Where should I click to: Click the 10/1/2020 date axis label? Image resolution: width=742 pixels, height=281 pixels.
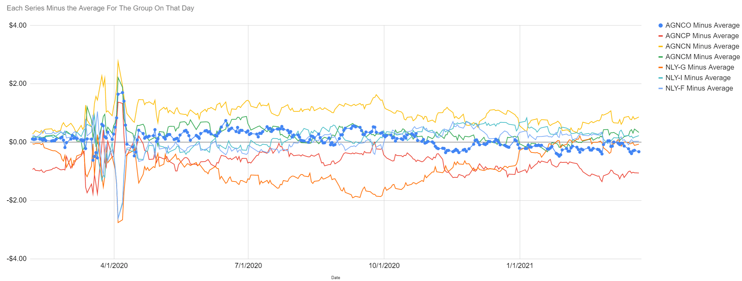[384, 266]
